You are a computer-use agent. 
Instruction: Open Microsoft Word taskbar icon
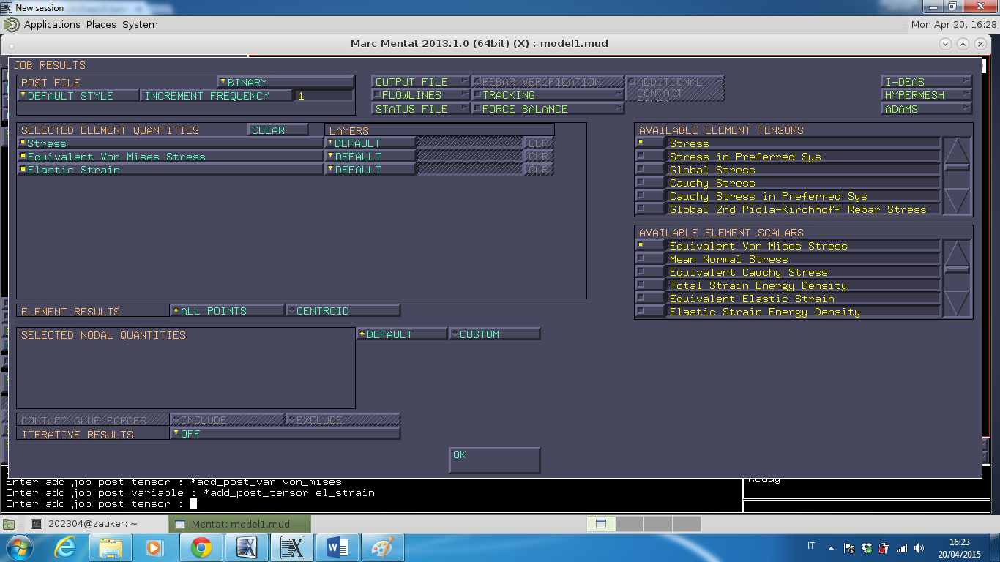(x=337, y=547)
